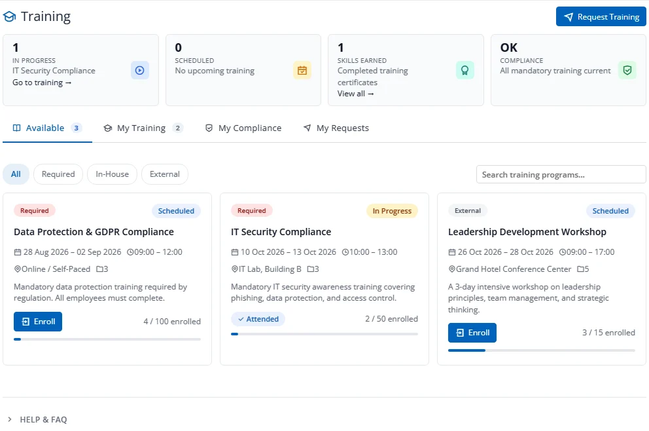Click calendar icon beside 10 Oct 2026 dates
Image resolution: width=649 pixels, height=431 pixels.
[235, 252]
